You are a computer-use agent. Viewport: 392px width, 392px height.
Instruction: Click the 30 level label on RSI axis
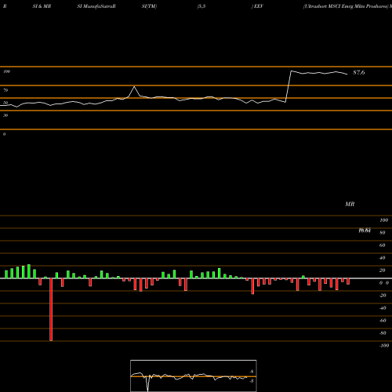coord(5,115)
